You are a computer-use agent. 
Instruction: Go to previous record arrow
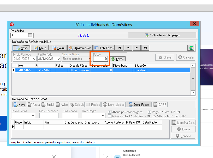(128, 48)
